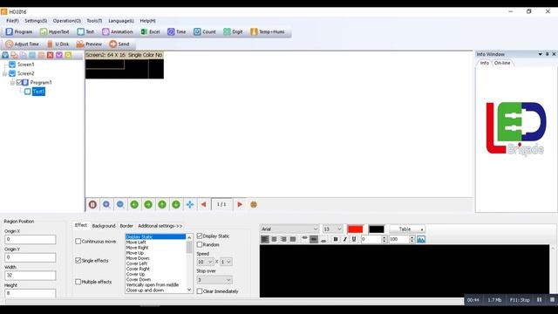Open the Operation menu
Screen dimensions: 558x314
(67, 21)
